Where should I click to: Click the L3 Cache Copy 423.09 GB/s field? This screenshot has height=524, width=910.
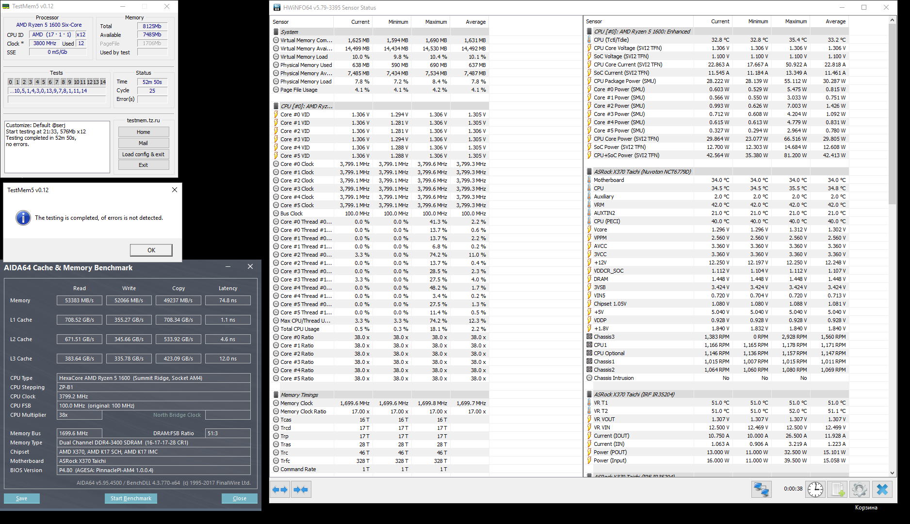click(179, 359)
